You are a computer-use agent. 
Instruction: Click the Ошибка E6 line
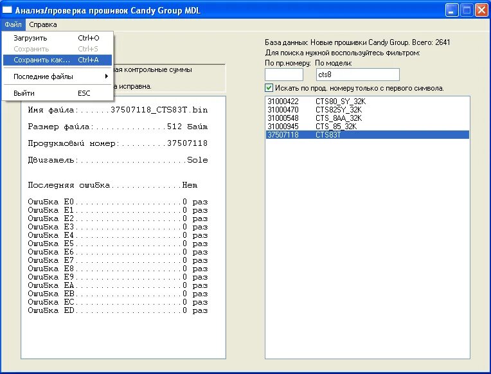118,252
